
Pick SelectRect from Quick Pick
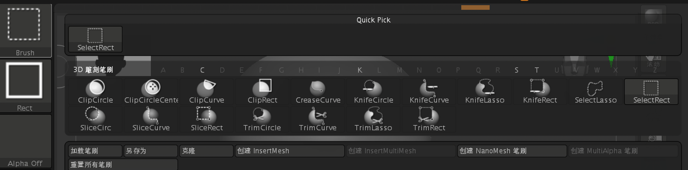95,39
